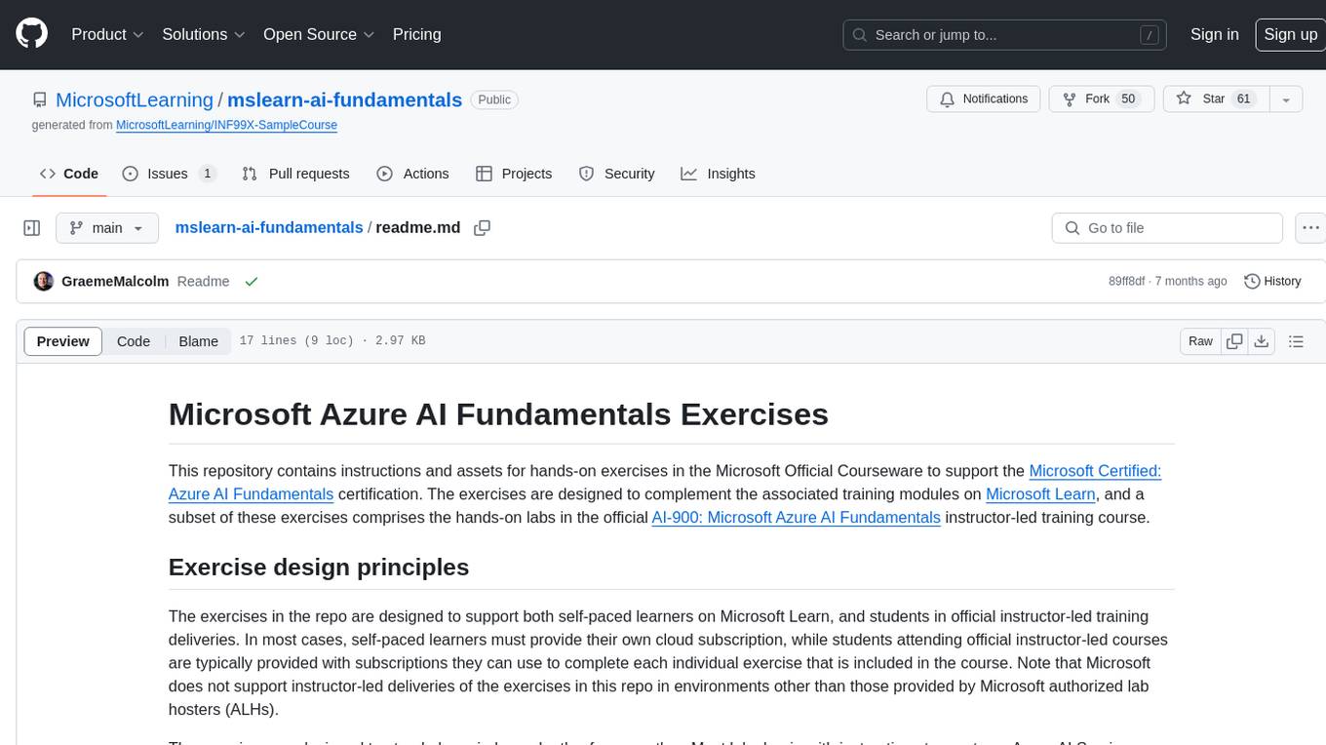Viewport: 1326px width, 745px height.
Task: Focus the Search or jump to field
Action: [x=1006, y=35]
